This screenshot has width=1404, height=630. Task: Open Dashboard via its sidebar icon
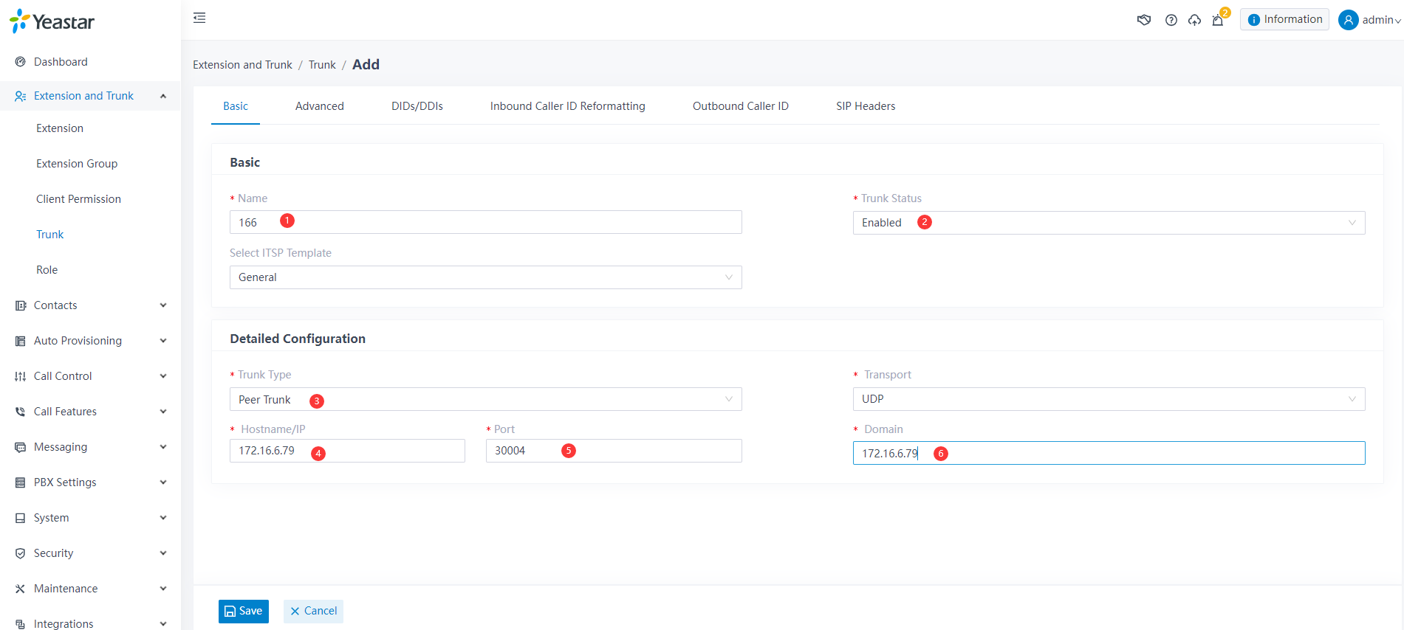tap(21, 62)
